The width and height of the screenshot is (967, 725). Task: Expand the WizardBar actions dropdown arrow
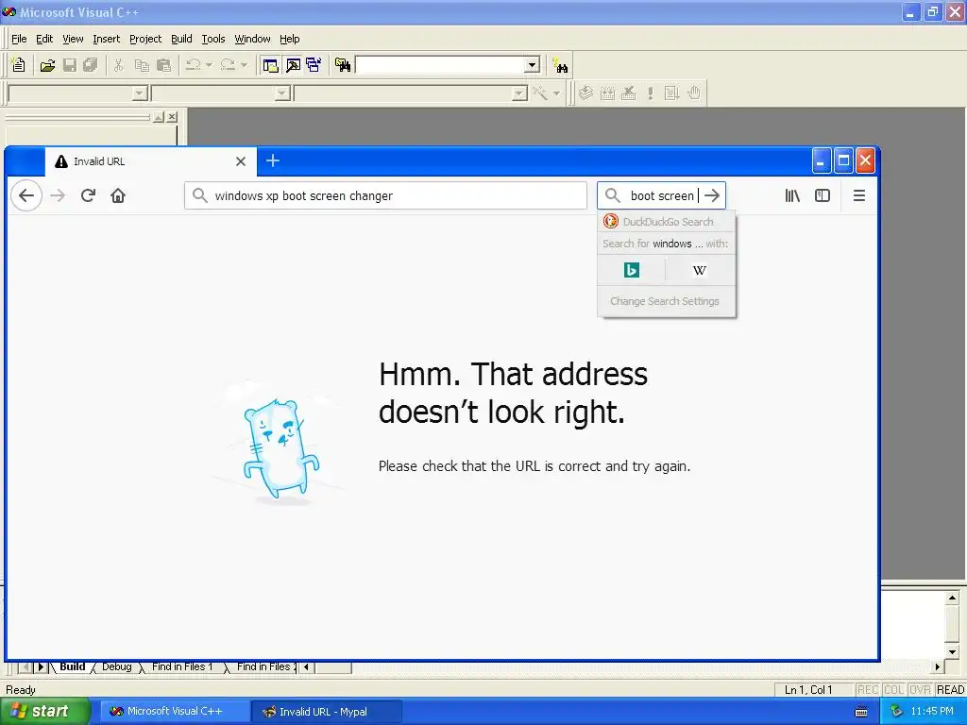tap(556, 93)
